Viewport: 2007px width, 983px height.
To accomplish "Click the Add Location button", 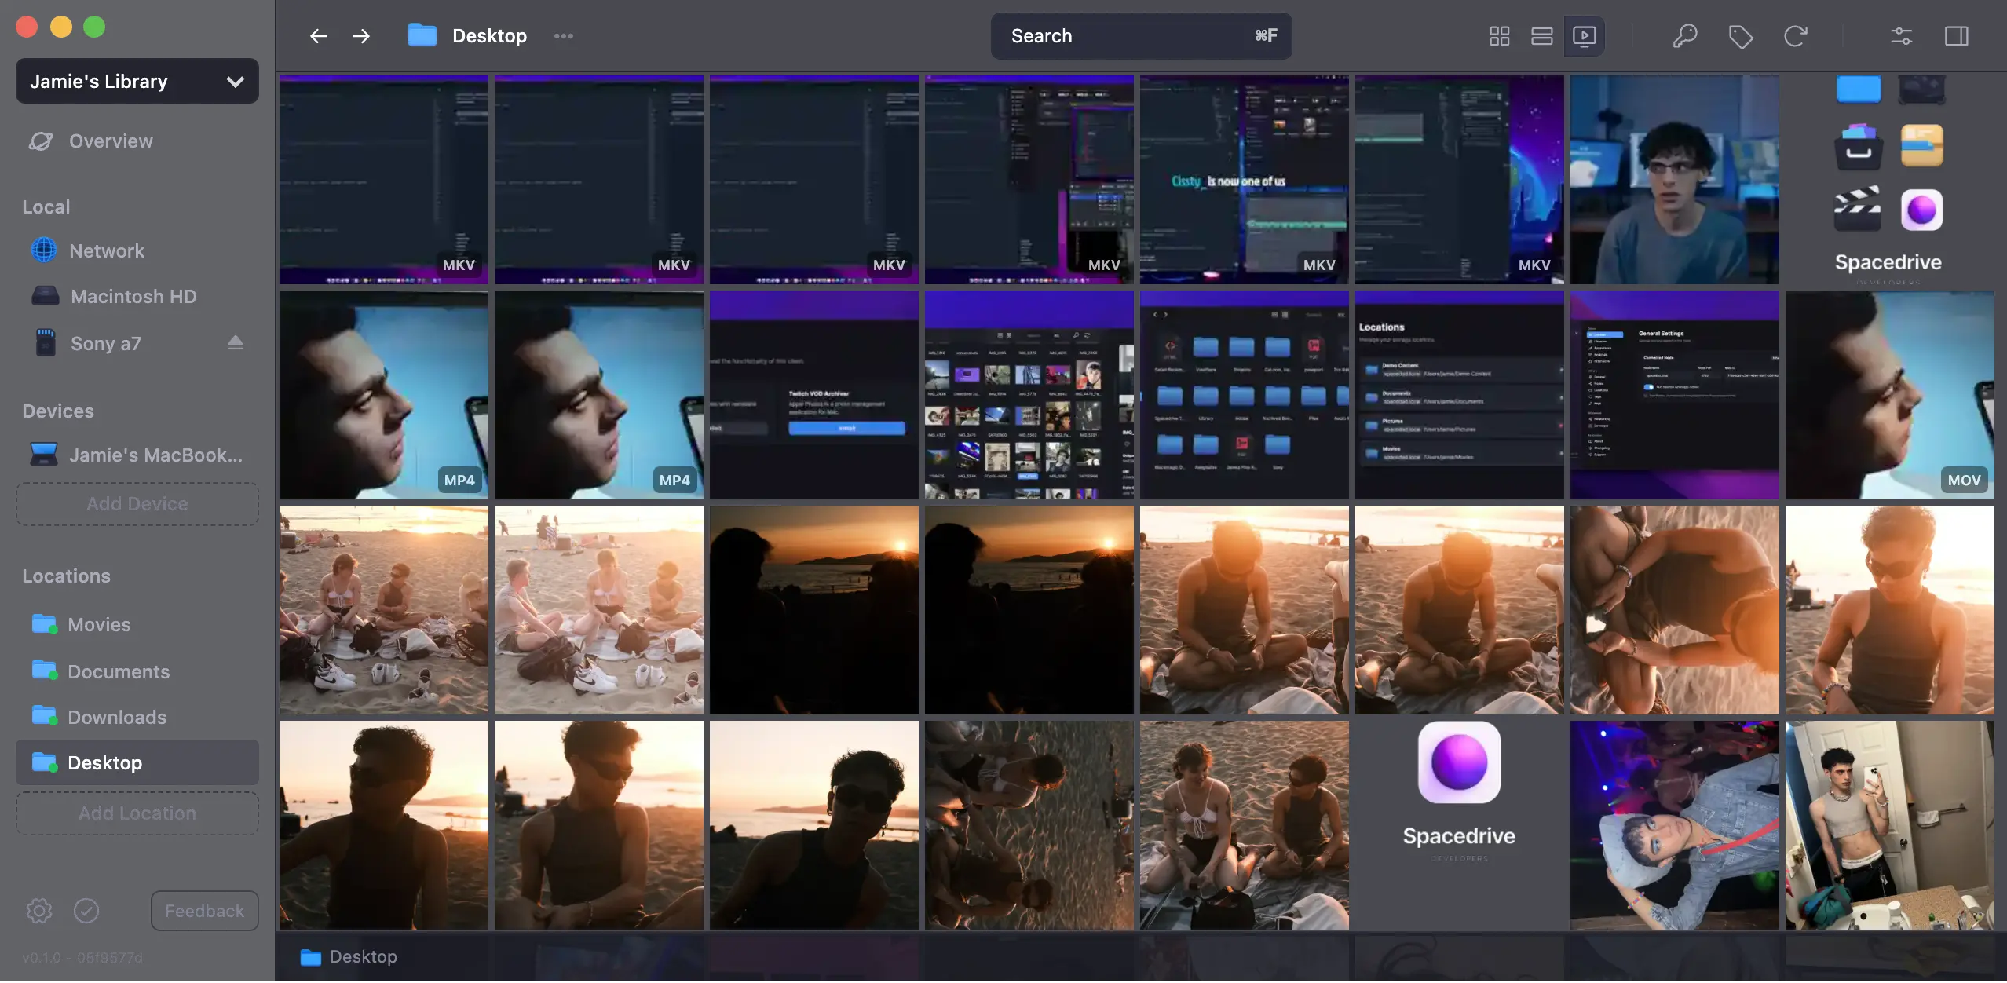I will 137,813.
